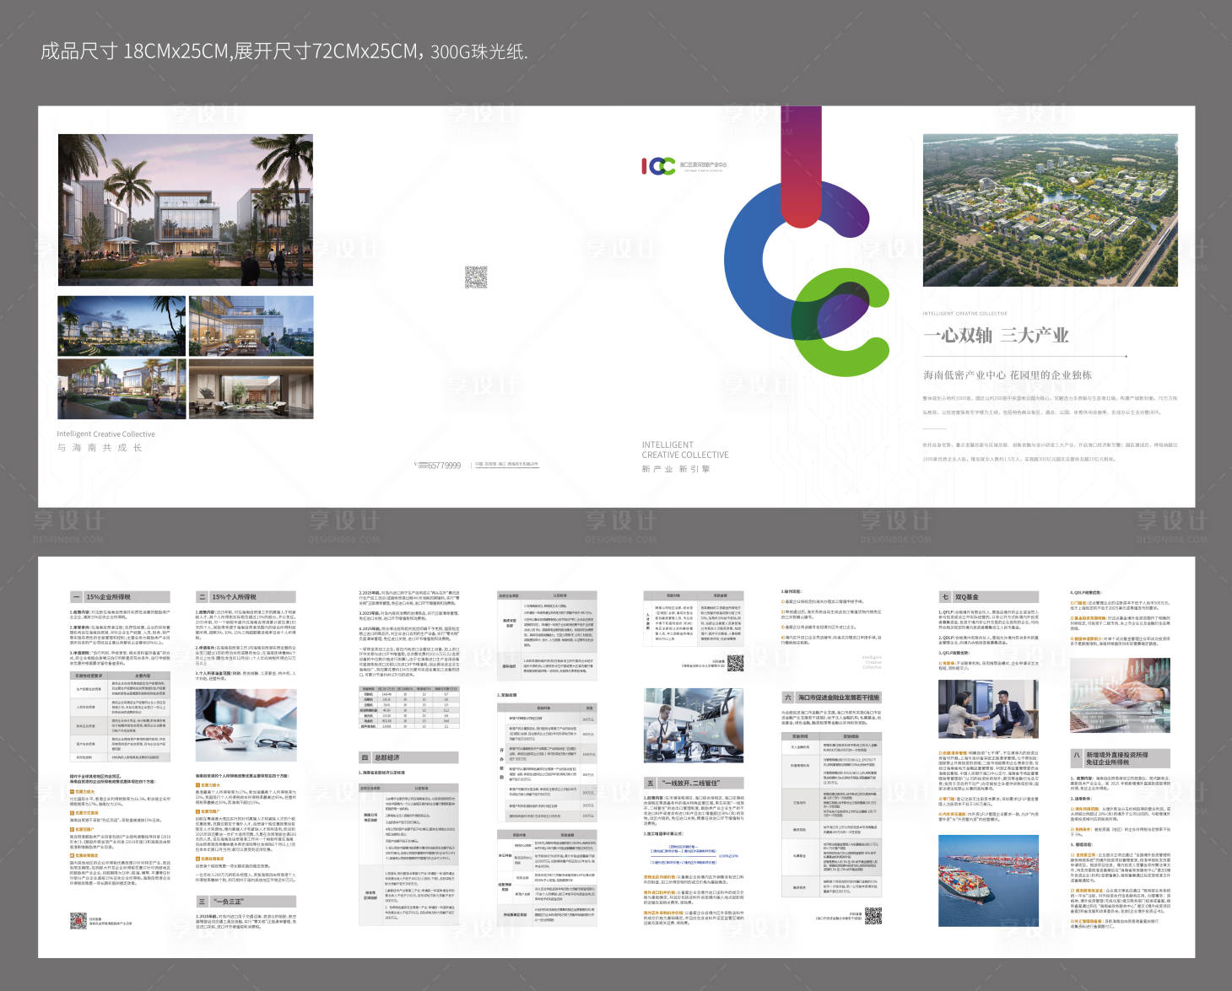
Task: Click the large ICC letter graphic on the cover
Action: (x=807, y=240)
